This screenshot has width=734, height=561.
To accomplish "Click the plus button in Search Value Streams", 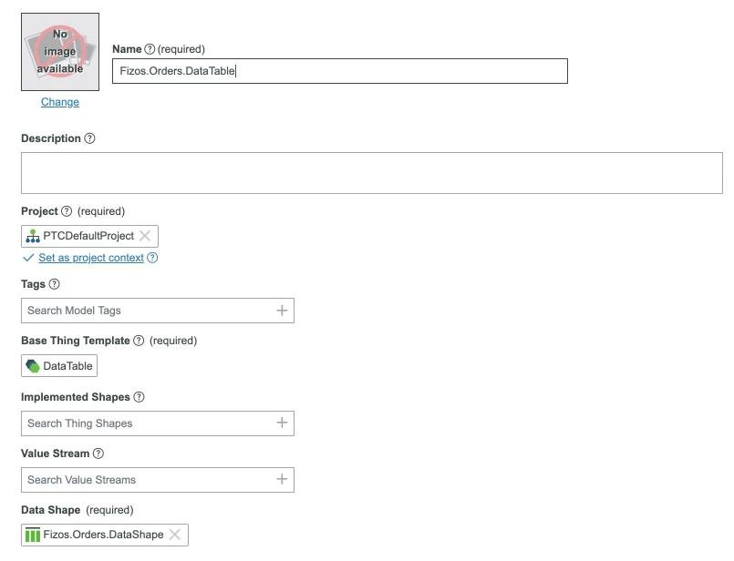I will coord(284,480).
